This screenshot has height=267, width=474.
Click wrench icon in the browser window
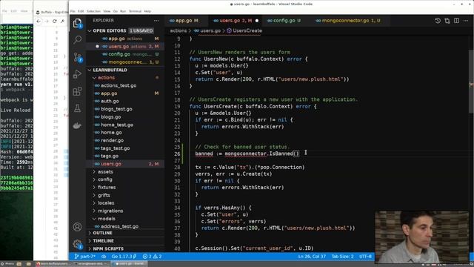point(62,22)
